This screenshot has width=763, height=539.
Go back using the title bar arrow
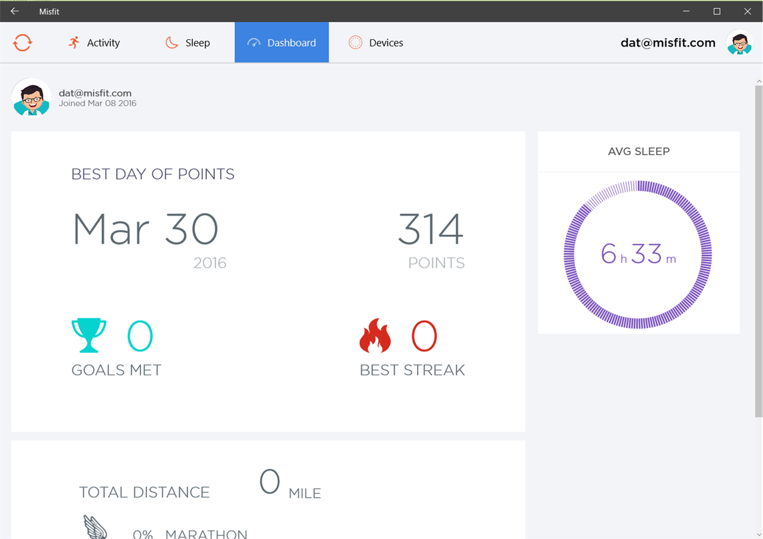pos(15,11)
